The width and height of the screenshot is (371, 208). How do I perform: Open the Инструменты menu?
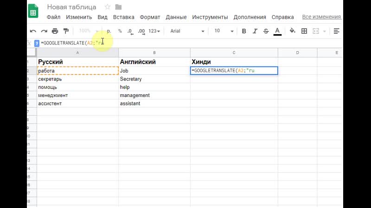(210, 17)
